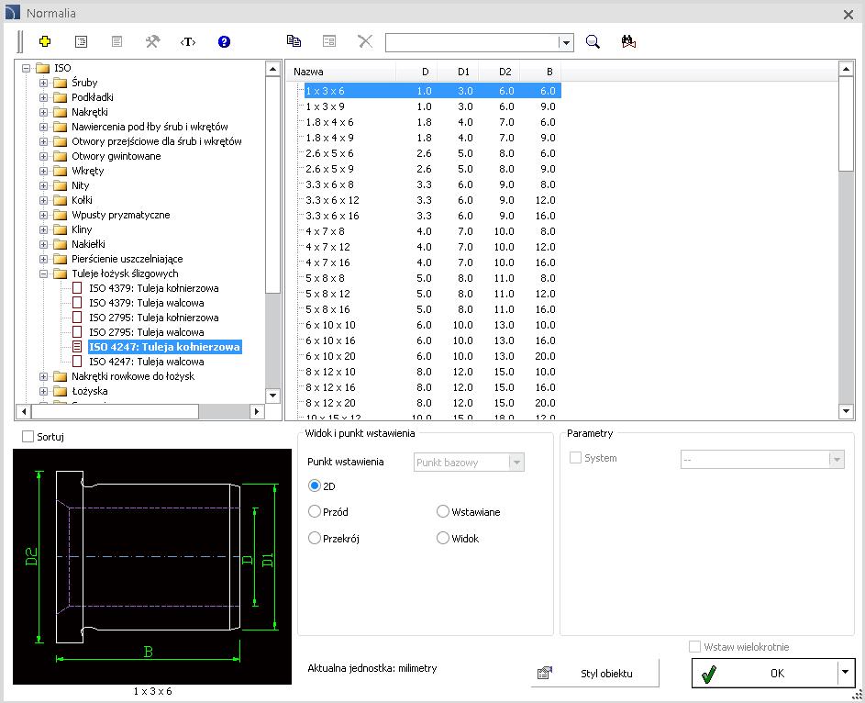The image size is (865, 703).
Task: Sort by the Nazwa column header
Action: click(340, 72)
